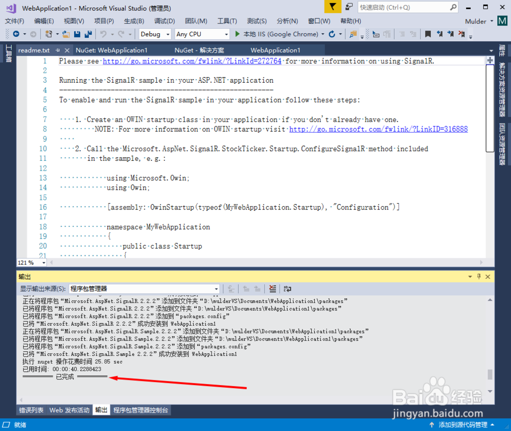Pin the Output window
This screenshot has width=511, height=431.
(478, 276)
